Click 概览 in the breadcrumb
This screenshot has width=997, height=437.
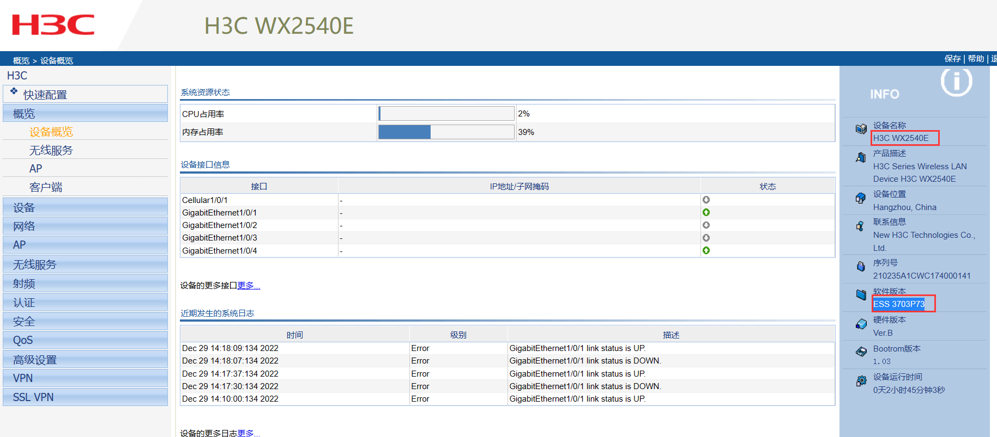(x=21, y=60)
